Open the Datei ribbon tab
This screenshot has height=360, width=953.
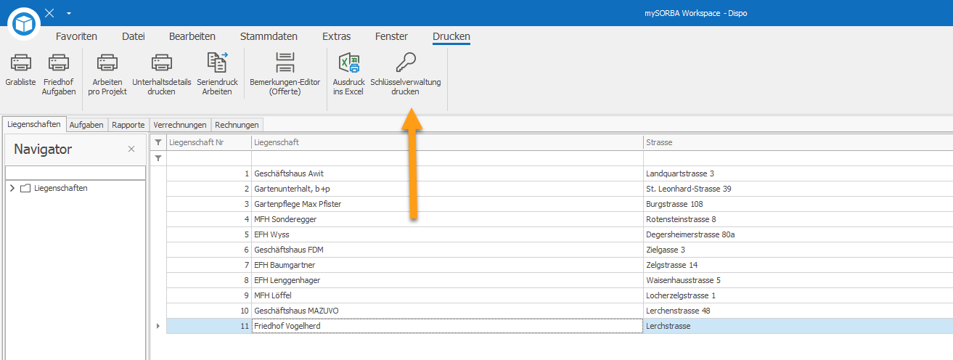point(134,36)
